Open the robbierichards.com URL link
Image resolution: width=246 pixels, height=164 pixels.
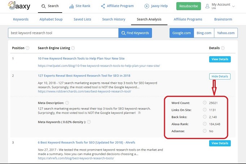click(x=84, y=91)
